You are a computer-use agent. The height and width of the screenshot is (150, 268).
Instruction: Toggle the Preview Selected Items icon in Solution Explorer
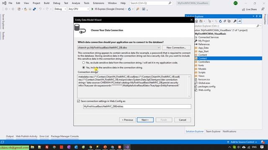coord(240,21)
